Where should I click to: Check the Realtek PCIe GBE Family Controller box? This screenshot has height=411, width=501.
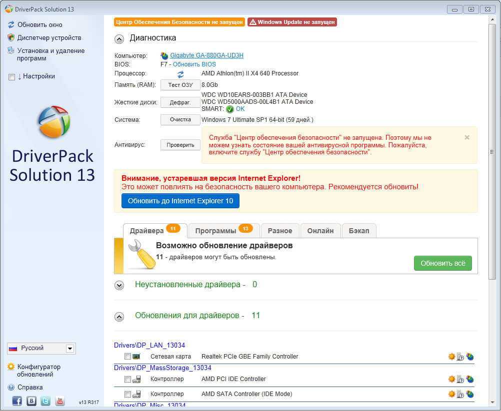[x=127, y=357]
